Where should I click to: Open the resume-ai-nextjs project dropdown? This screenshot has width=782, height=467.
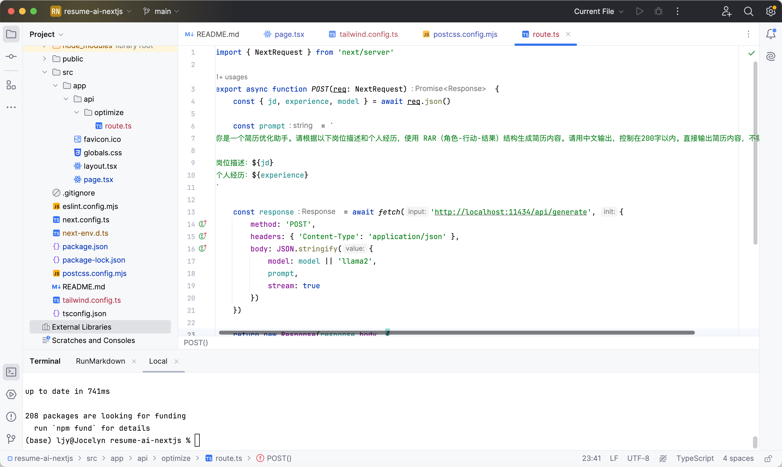[91, 11]
